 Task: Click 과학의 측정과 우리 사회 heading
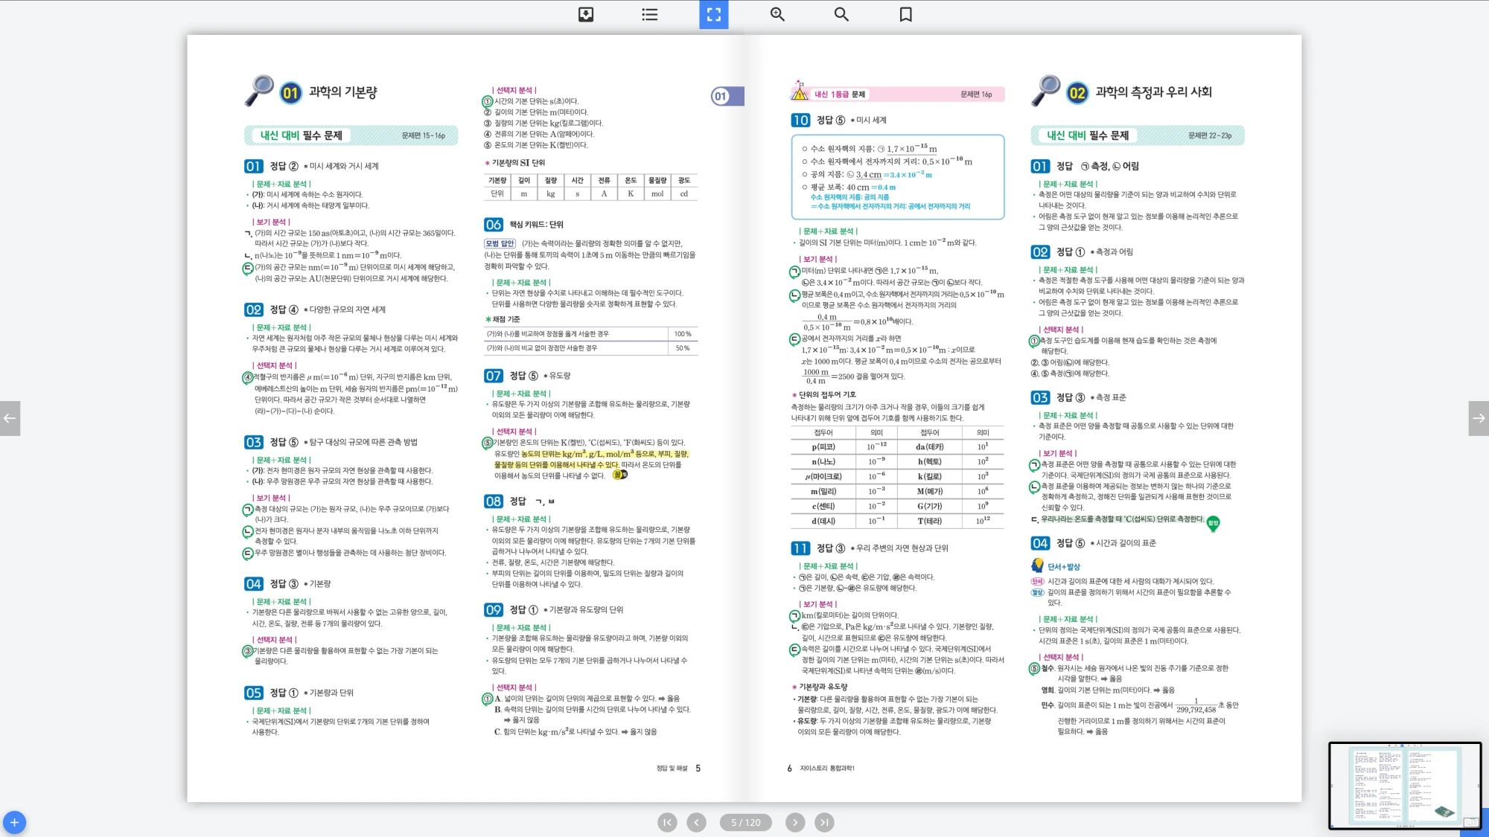[x=1153, y=92]
